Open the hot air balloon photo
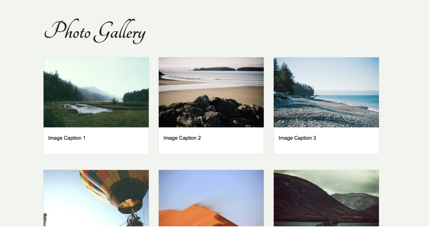The image size is (429, 228). (96, 198)
